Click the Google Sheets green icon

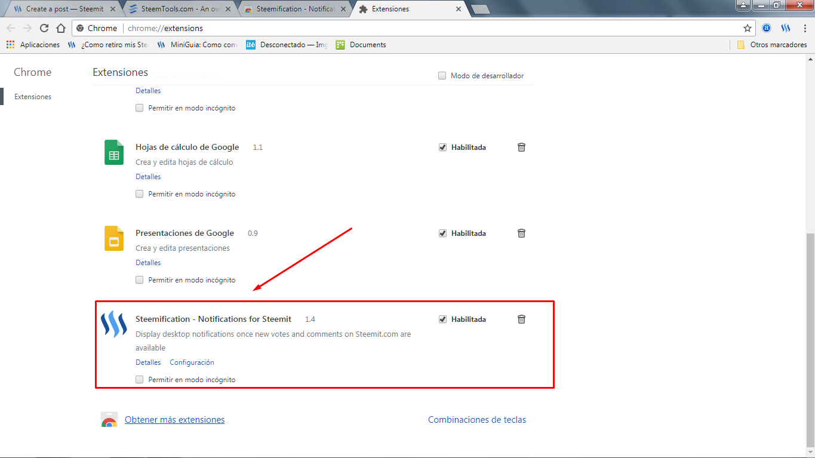pyautogui.click(x=114, y=152)
